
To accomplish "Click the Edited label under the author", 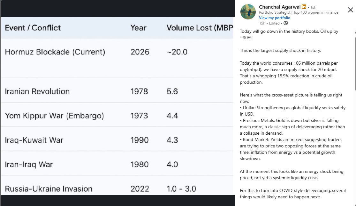I will [274, 23].
